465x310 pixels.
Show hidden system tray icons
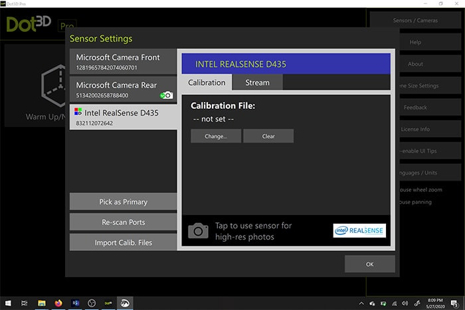point(361,303)
